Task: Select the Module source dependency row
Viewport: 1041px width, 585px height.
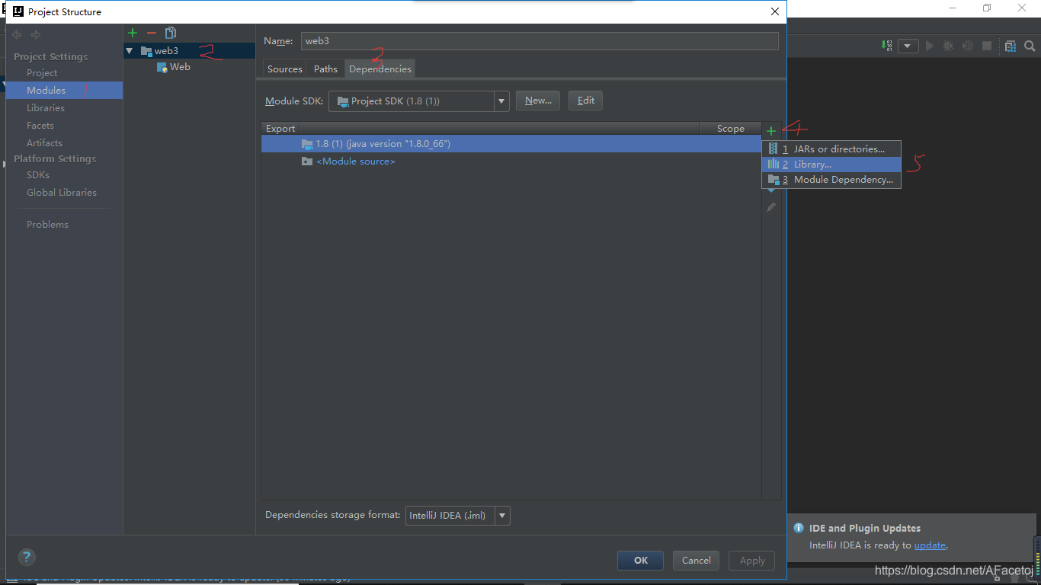Action: [x=511, y=161]
